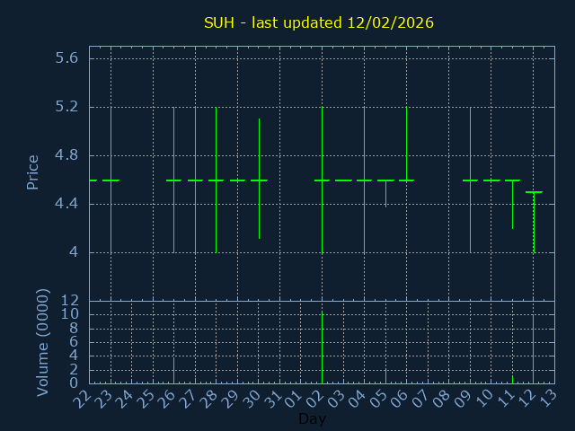Viewport: 575px width, 431px height.
Task: Click the 'Day' x-axis label
Action: pos(312,419)
